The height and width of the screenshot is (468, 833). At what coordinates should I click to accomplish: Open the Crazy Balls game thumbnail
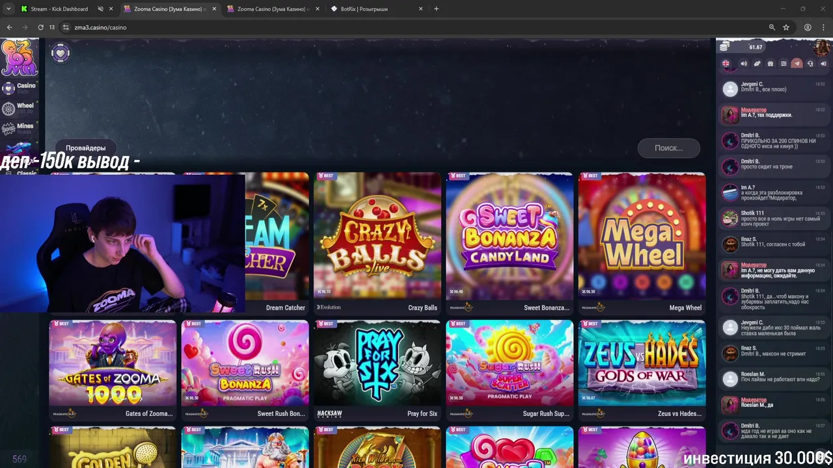[x=377, y=236]
